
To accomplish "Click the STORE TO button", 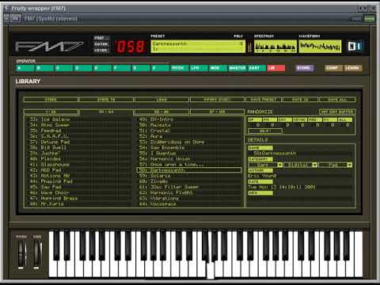I will point(106,100).
